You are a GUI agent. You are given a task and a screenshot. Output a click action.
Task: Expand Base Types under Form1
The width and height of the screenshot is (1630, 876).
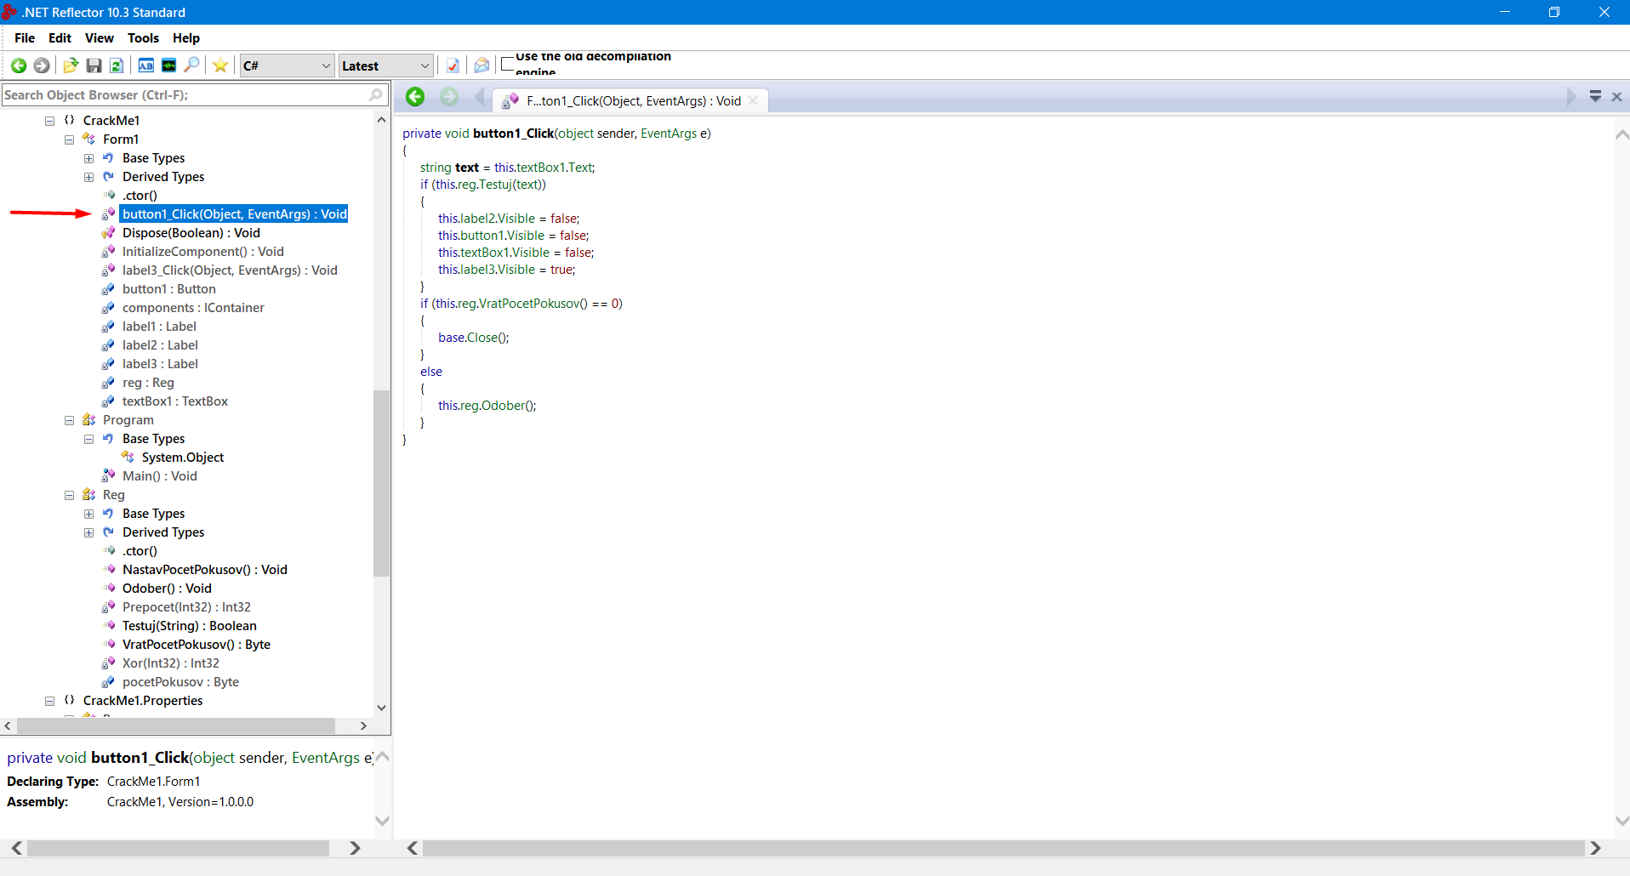(x=88, y=158)
